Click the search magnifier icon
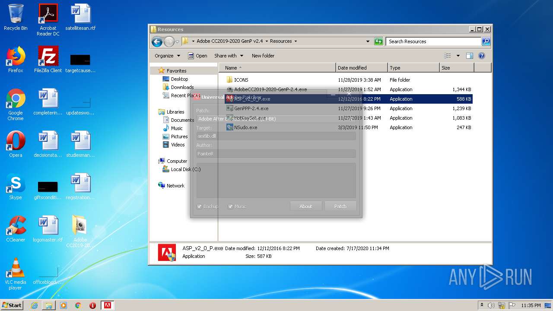The width and height of the screenshot is (553, 311). point(486,41)
